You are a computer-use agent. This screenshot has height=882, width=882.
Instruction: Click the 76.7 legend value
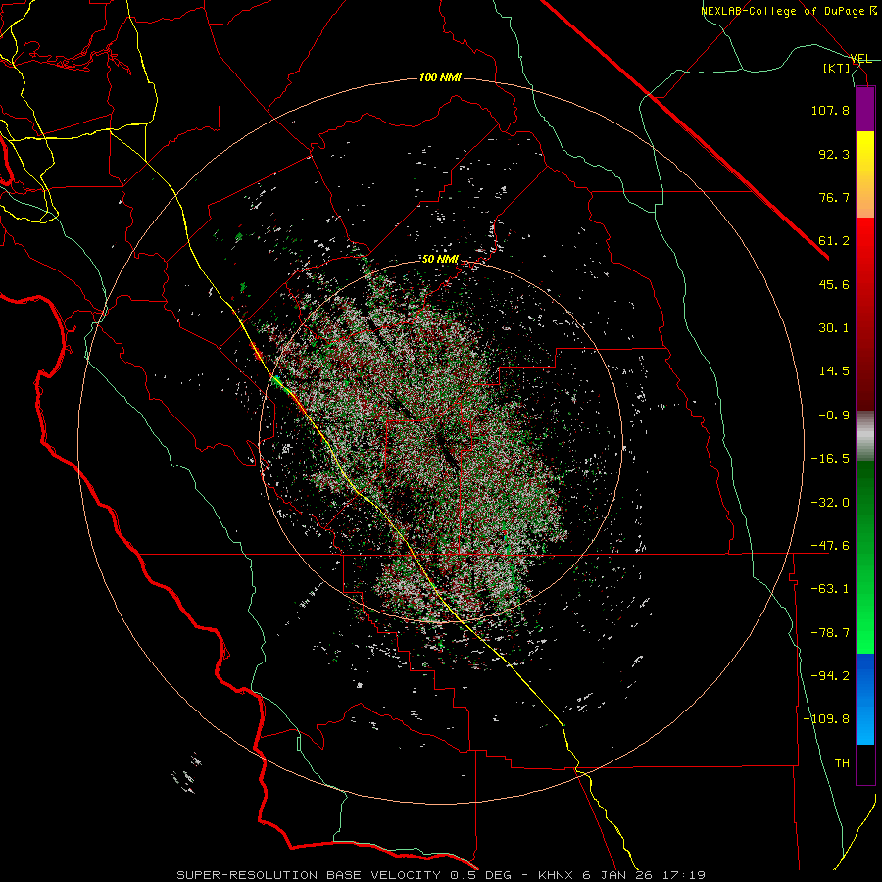[x=834, y=197]
